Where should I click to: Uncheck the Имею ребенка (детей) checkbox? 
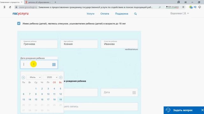tap(19, 23)
